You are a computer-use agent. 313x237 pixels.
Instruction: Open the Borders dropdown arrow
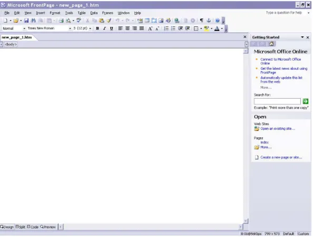point(201,29)
